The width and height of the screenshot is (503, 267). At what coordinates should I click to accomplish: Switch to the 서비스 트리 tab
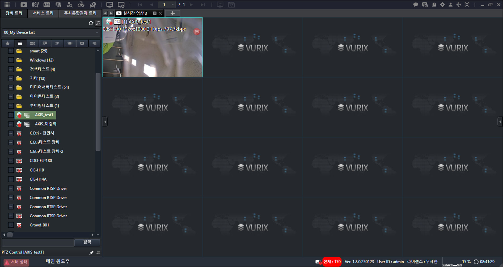tap(43, 13)
